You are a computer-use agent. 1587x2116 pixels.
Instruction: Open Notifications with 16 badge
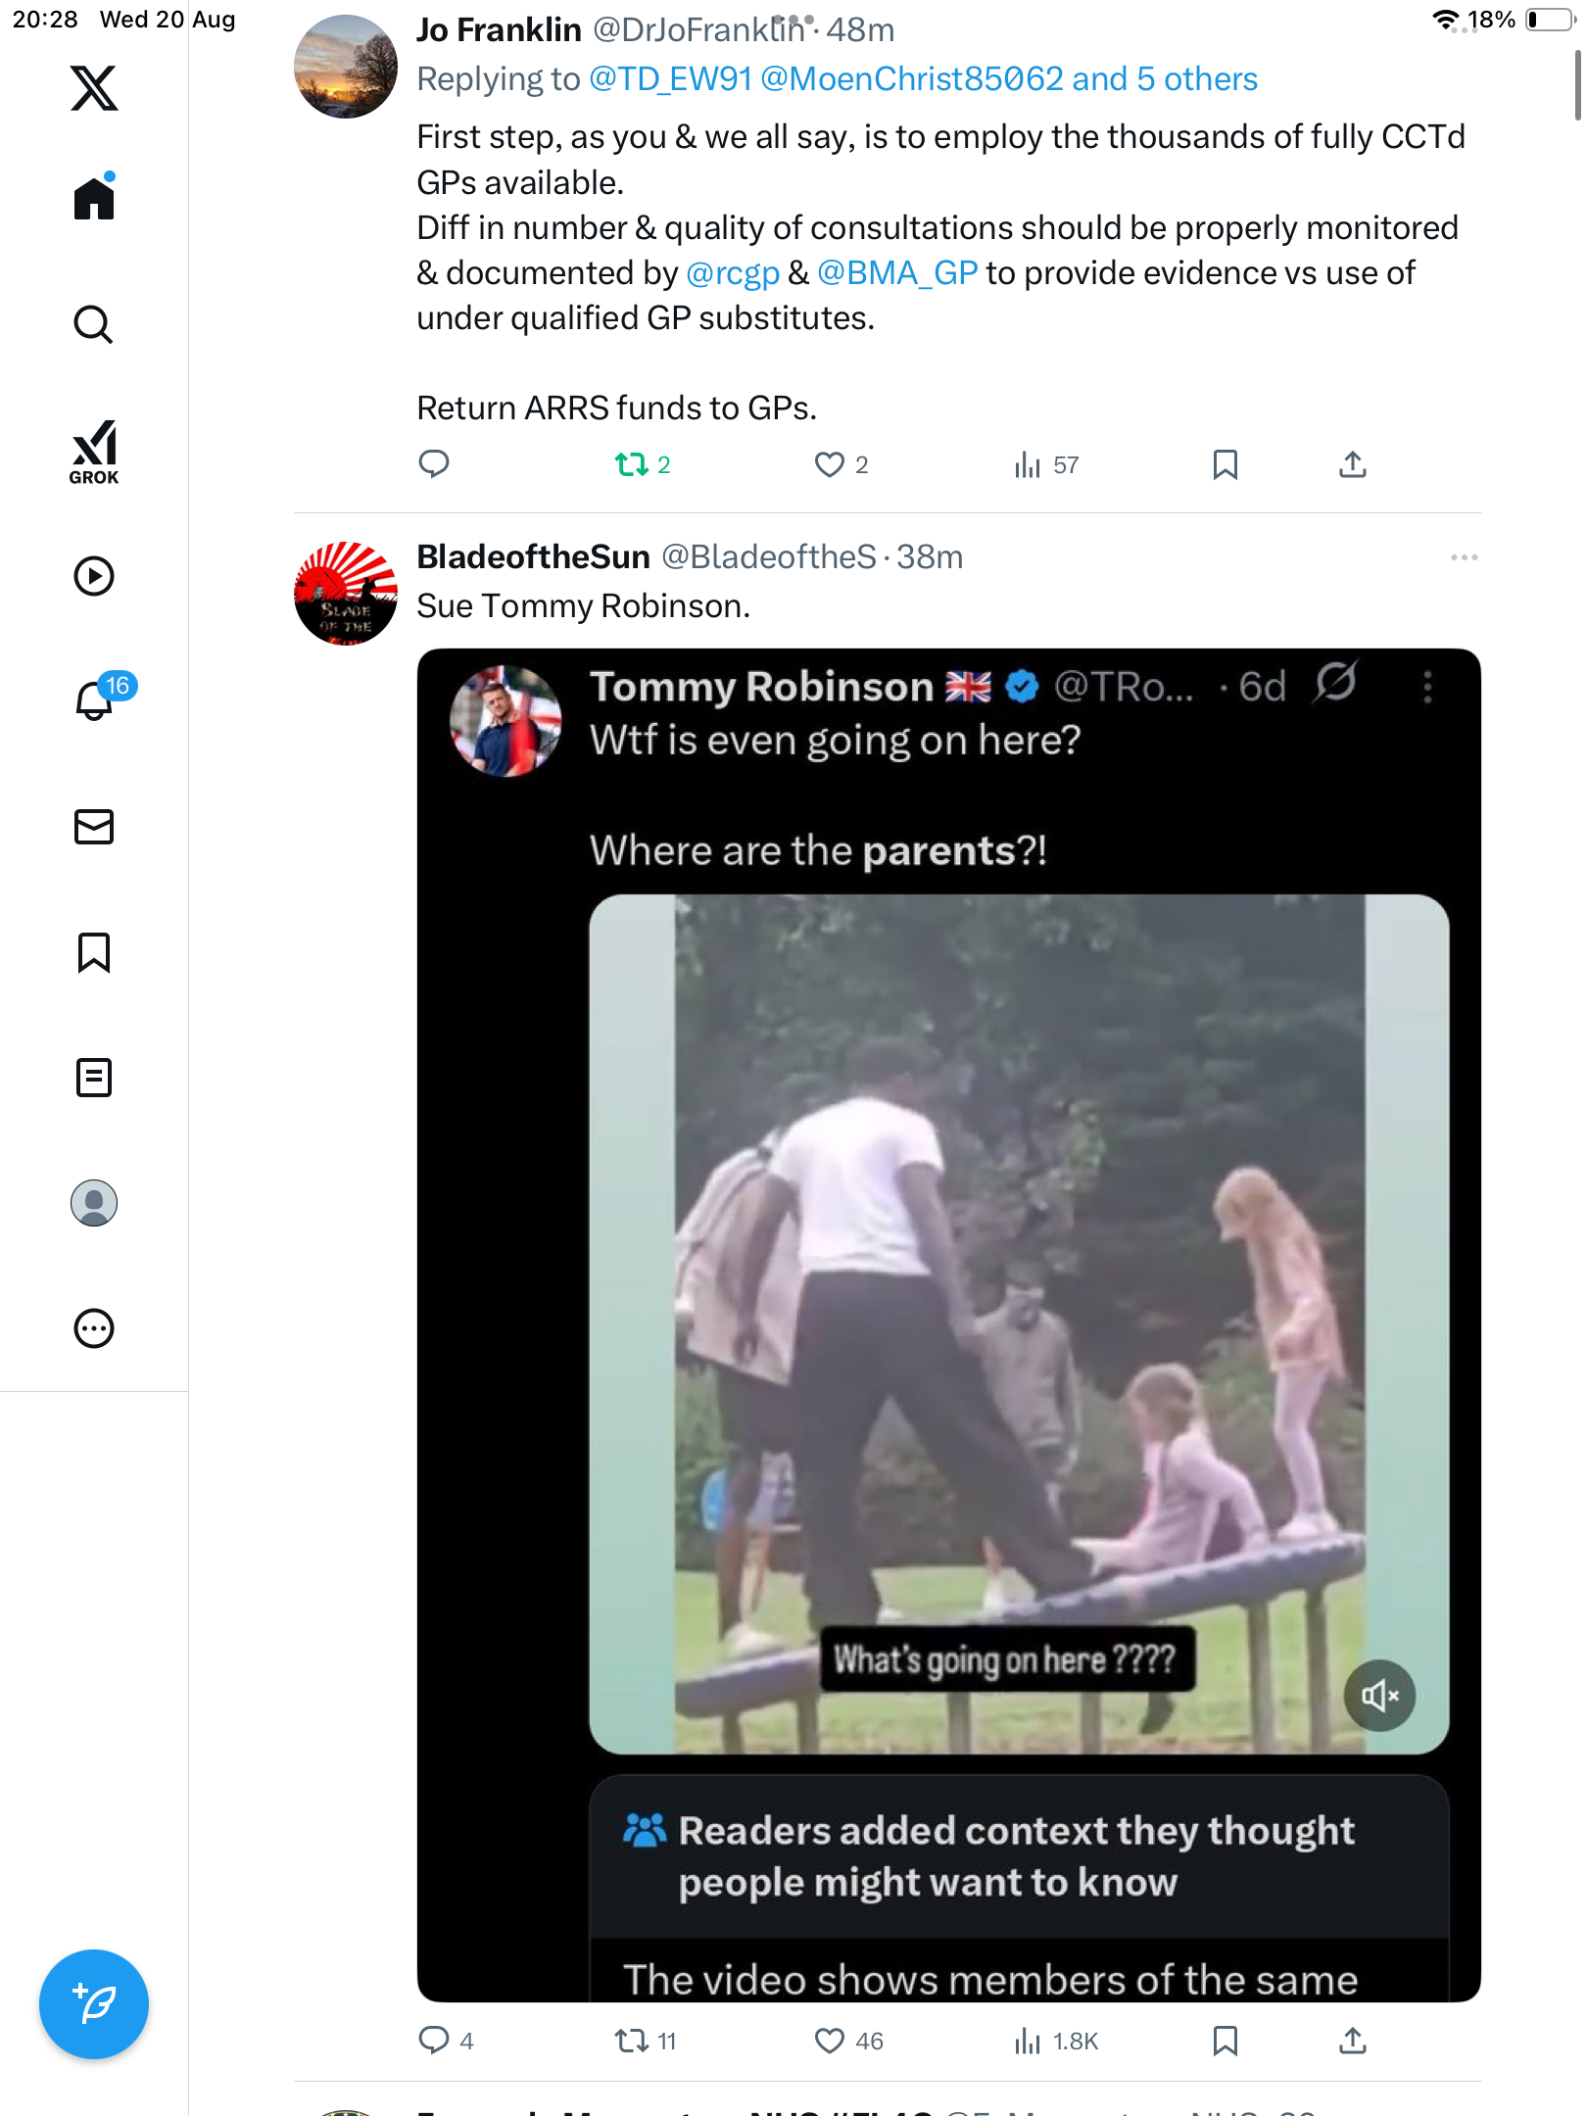(95, 699)
